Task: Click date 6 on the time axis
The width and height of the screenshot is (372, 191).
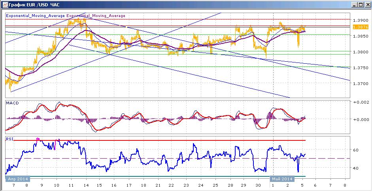Action: (316, 185)
